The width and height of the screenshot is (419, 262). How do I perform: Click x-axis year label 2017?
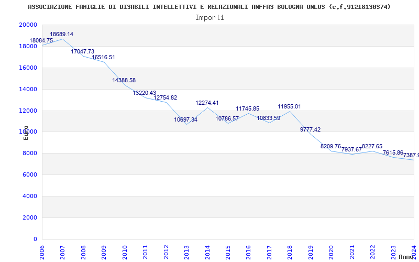point(269,253)
